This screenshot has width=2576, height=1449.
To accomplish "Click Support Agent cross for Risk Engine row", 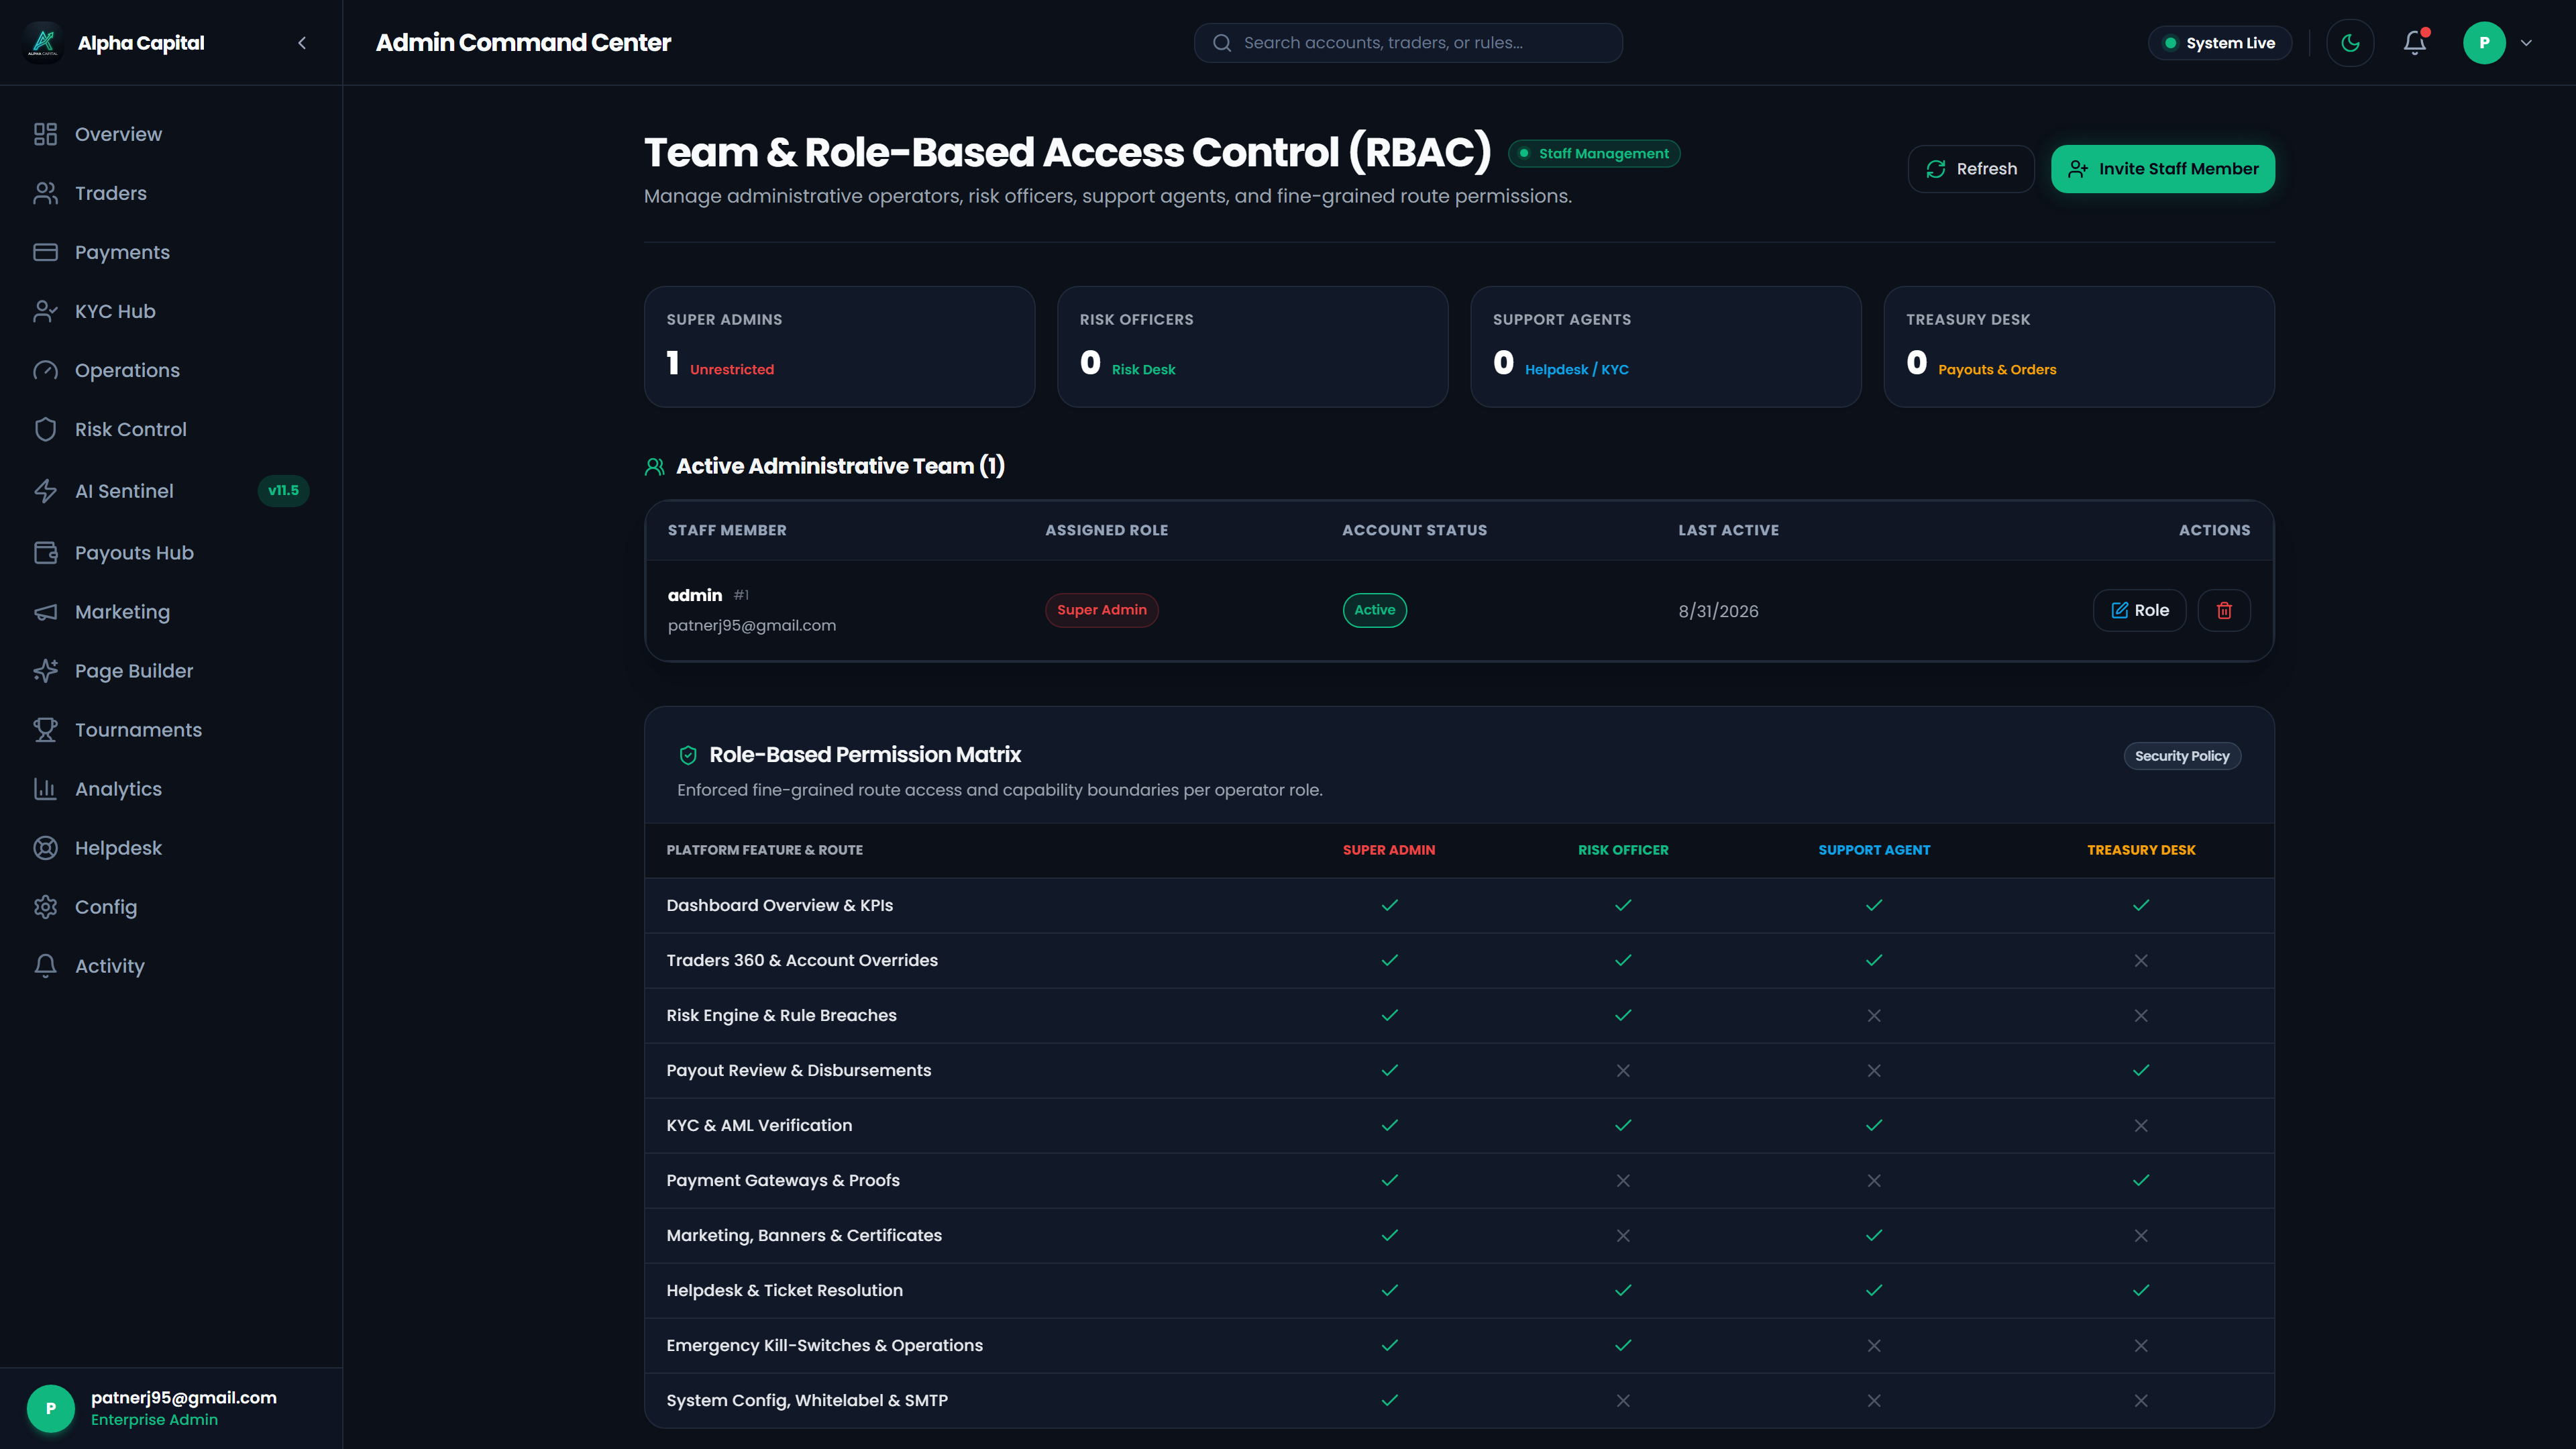I will 1874,1015.
